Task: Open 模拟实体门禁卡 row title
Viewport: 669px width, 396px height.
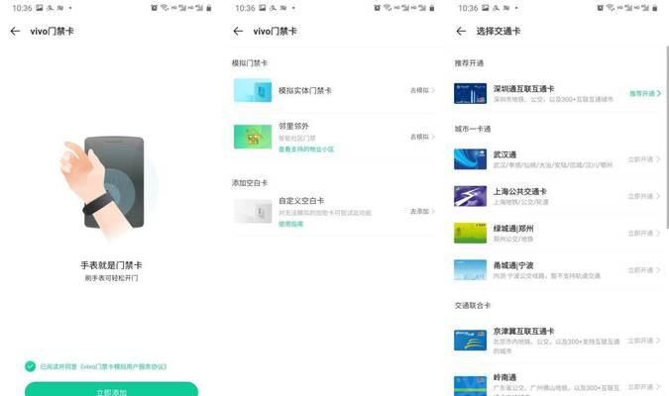Action: point(305,90)
